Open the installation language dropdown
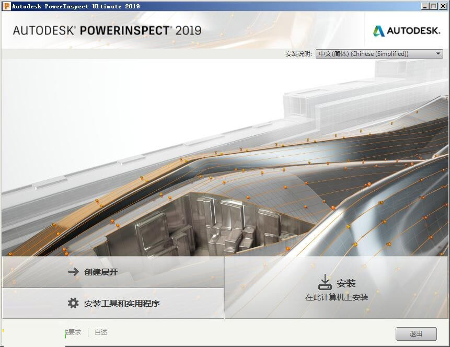 (x=379, y=54)
